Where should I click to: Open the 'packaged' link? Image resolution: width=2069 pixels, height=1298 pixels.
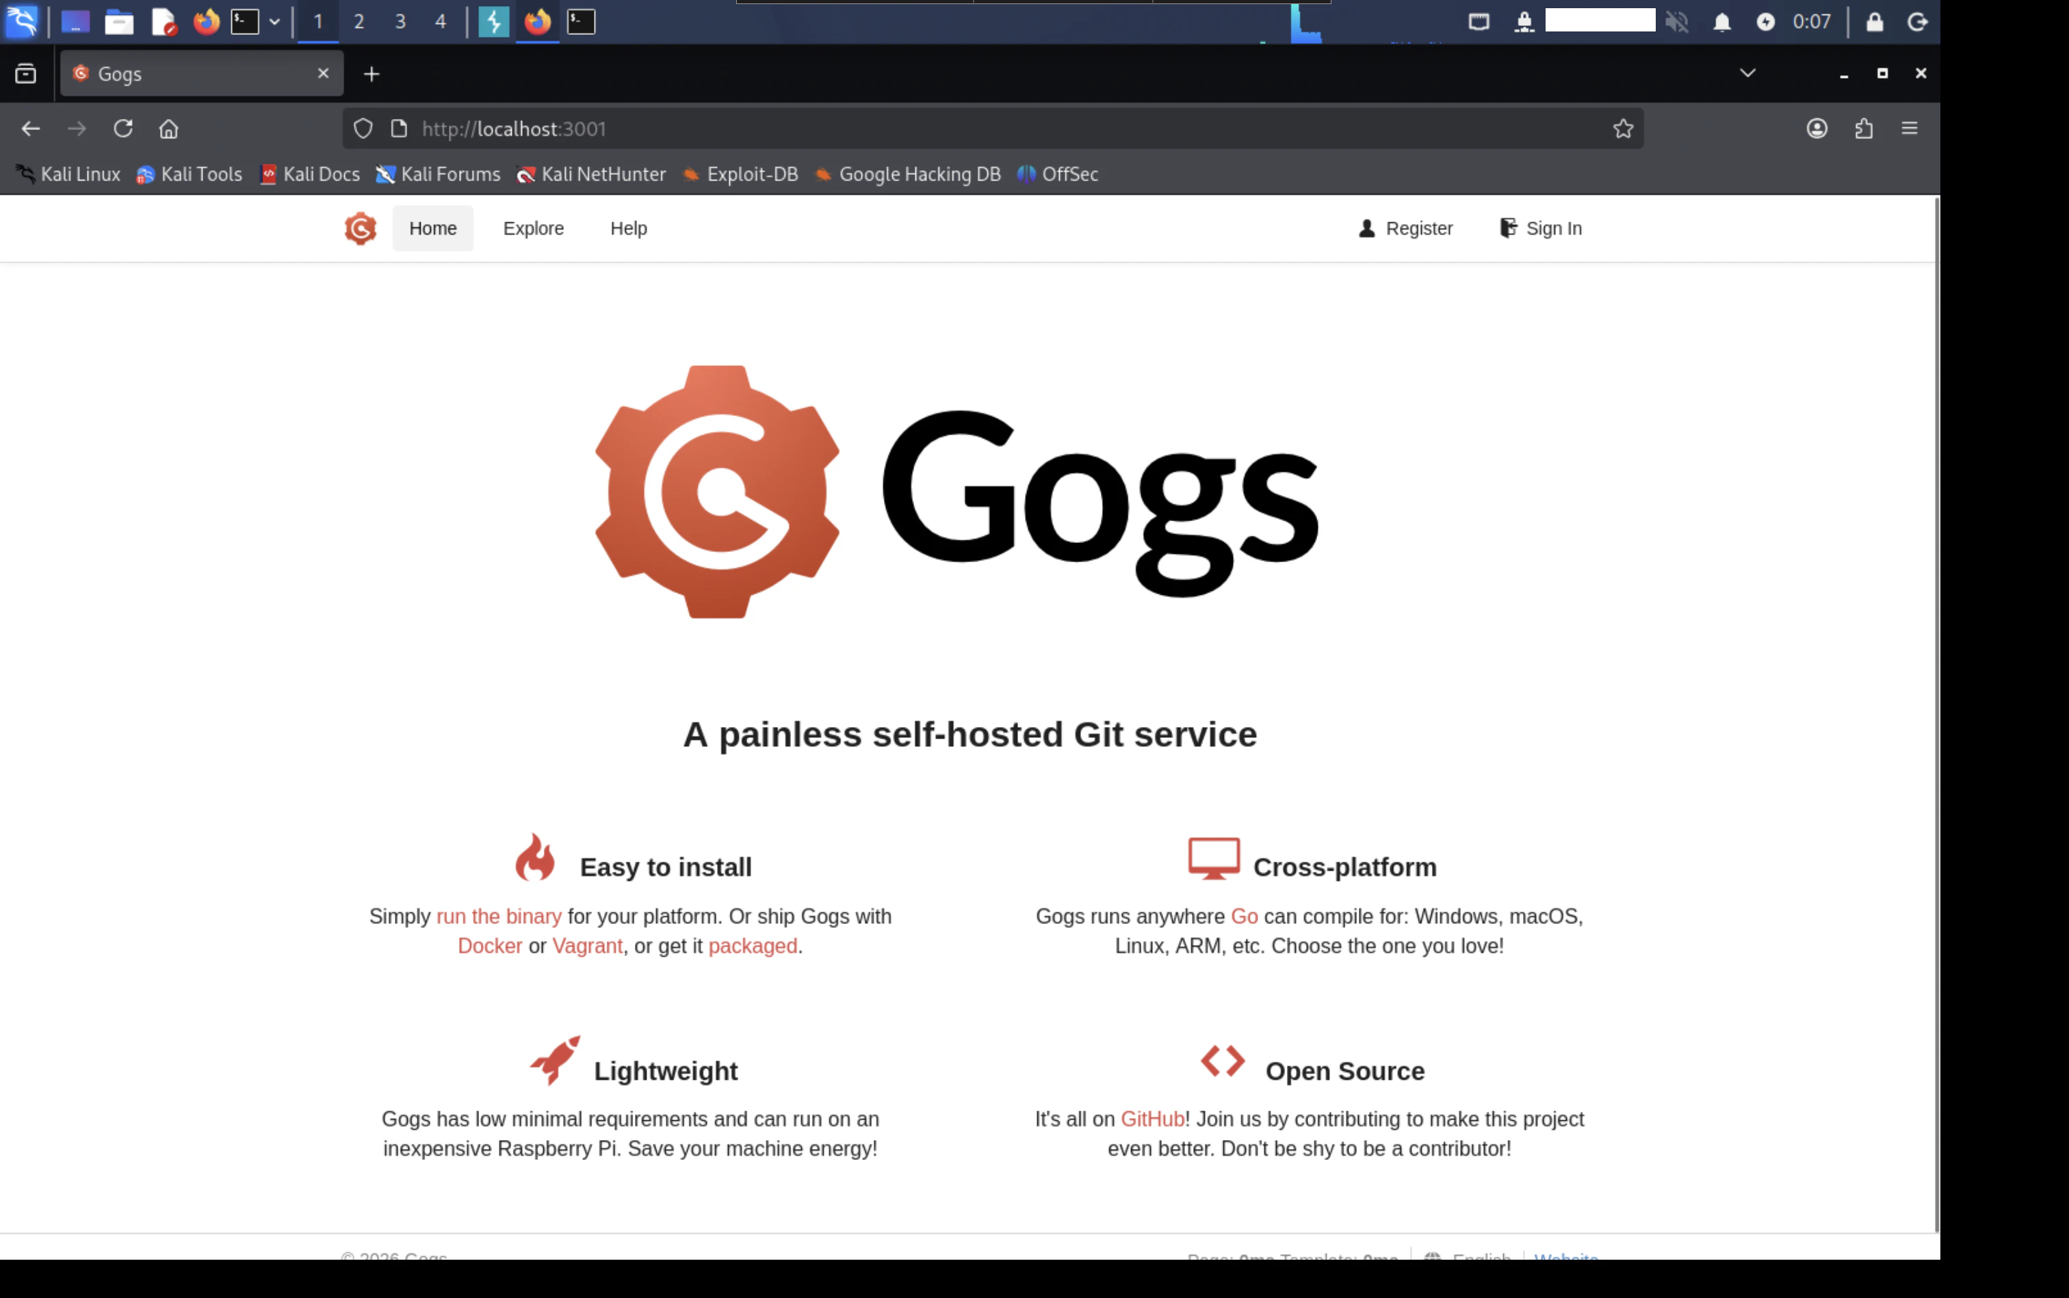pyautogui.click(x=753, y=946)
